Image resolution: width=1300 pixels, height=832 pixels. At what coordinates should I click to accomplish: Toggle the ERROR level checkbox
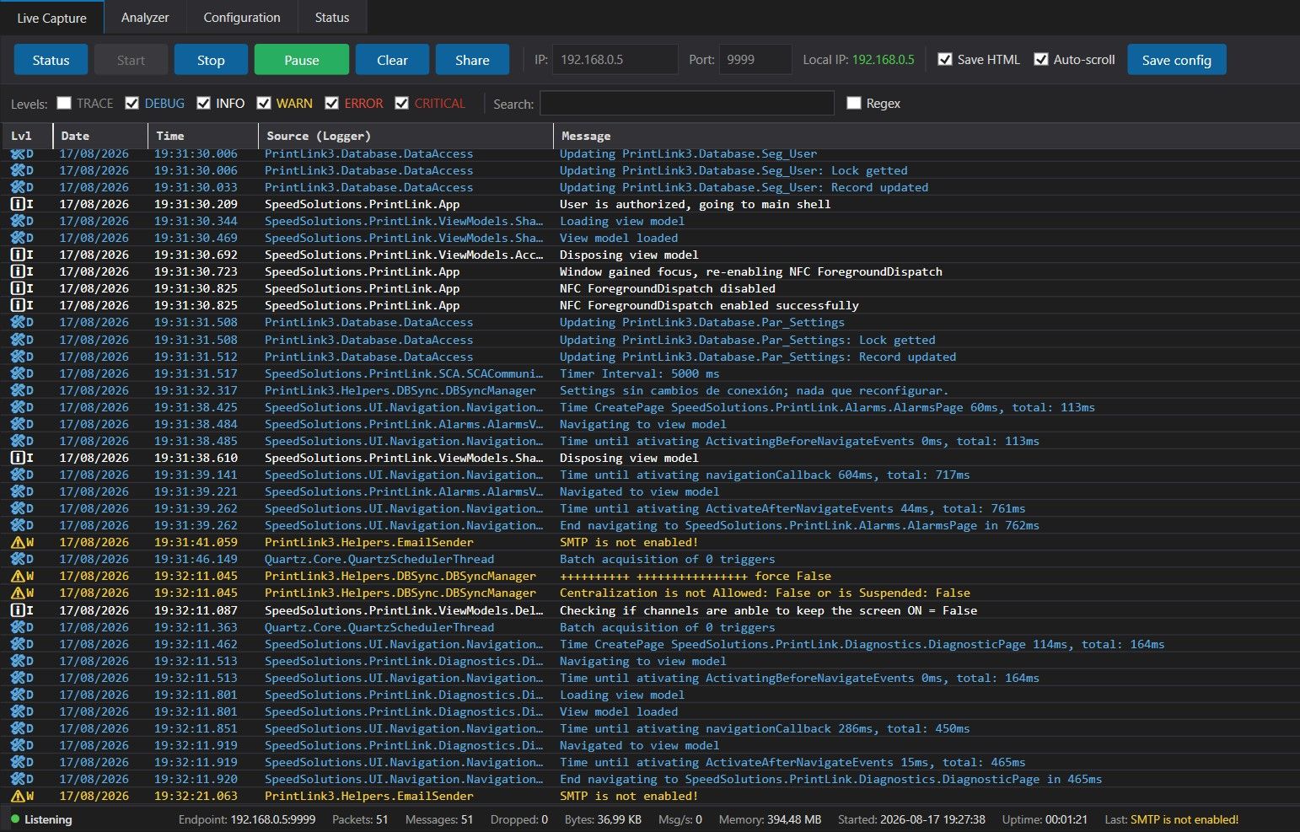click(x=331, y=103)
